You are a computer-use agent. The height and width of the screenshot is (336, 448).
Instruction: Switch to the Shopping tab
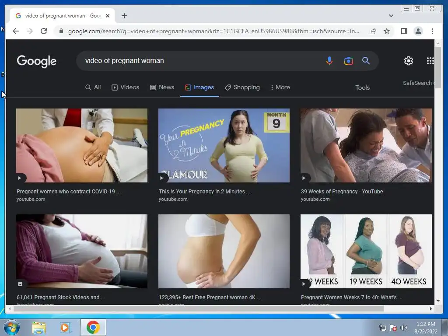[x=242, y=87]
